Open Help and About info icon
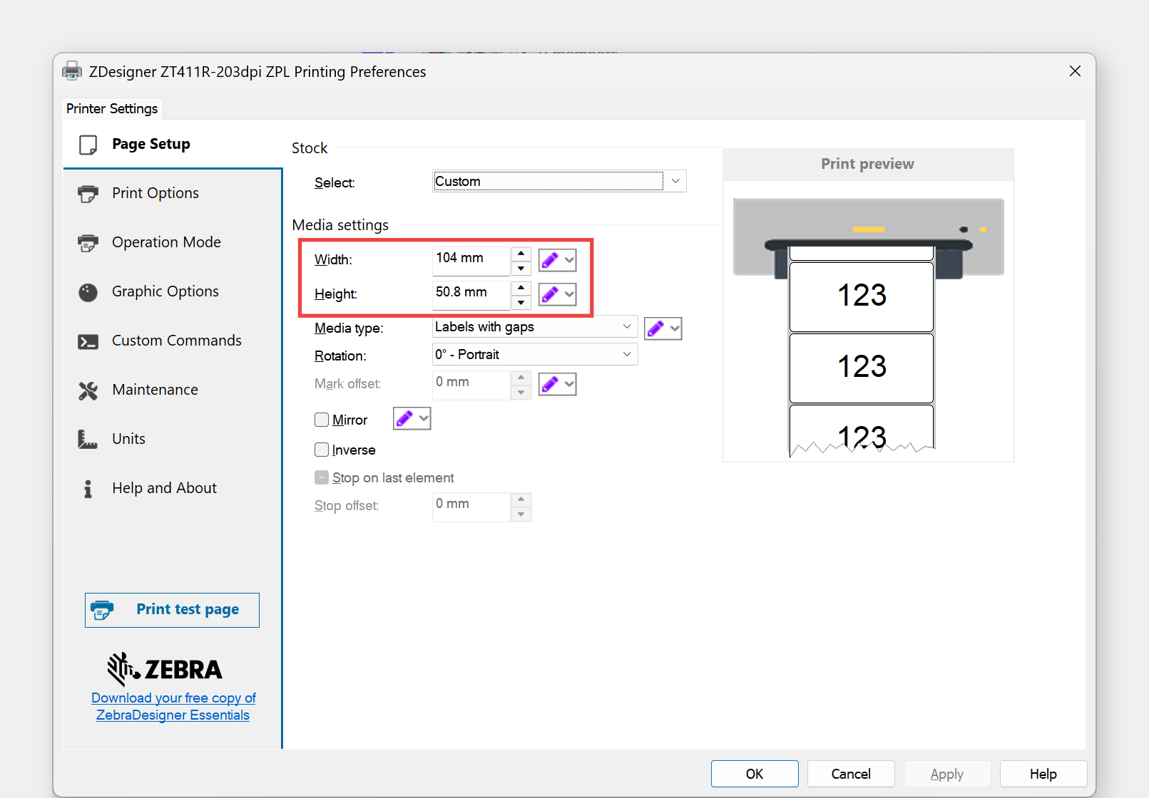Image resolution: width=1149 pixels, height=798 pixels. click(88, 489)
